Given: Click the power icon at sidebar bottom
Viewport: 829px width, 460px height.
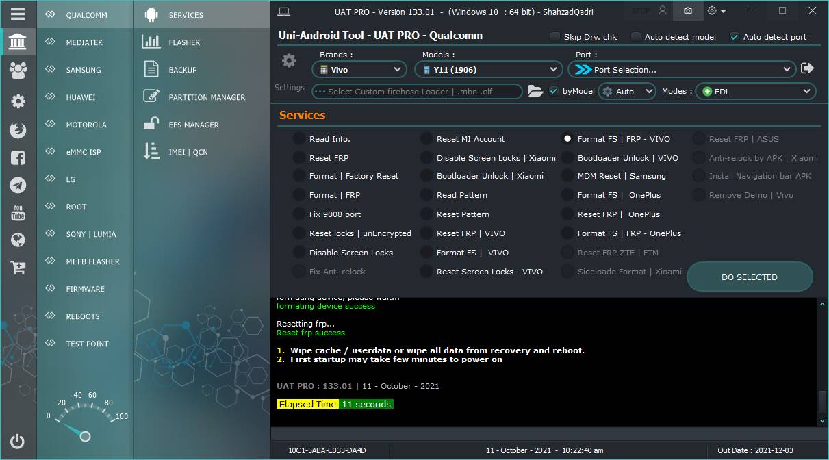Looking at the screenshot, I should coord(18,442).
